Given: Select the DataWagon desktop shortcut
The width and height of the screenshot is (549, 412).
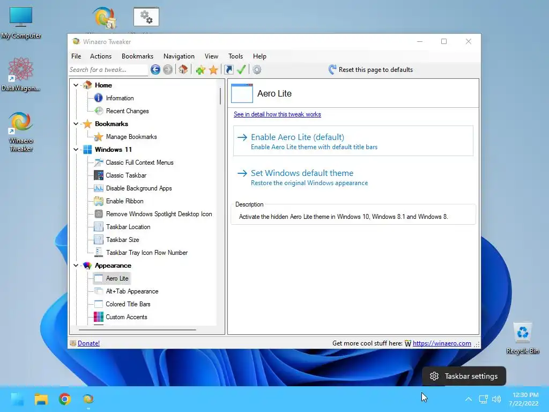Looking at the screenshot, I should tap(21, 74).
